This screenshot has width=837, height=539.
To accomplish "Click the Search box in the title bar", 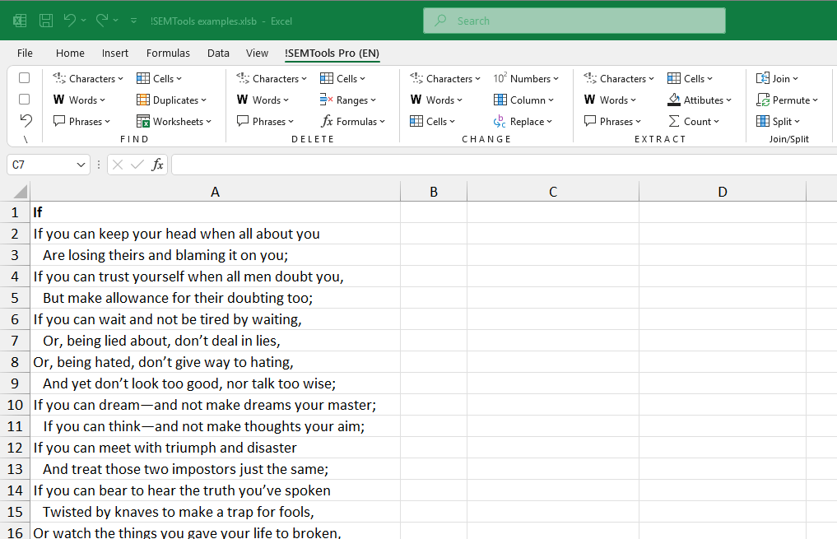I will [x=574, y=21].
